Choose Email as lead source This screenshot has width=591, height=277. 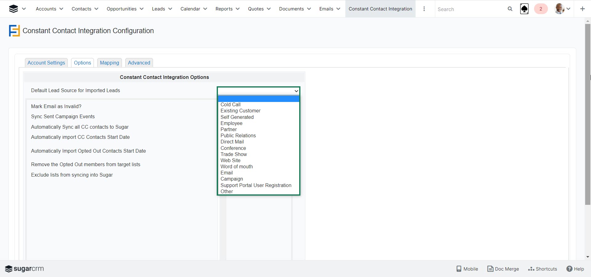pyautogui.click(x=259, y=173)
